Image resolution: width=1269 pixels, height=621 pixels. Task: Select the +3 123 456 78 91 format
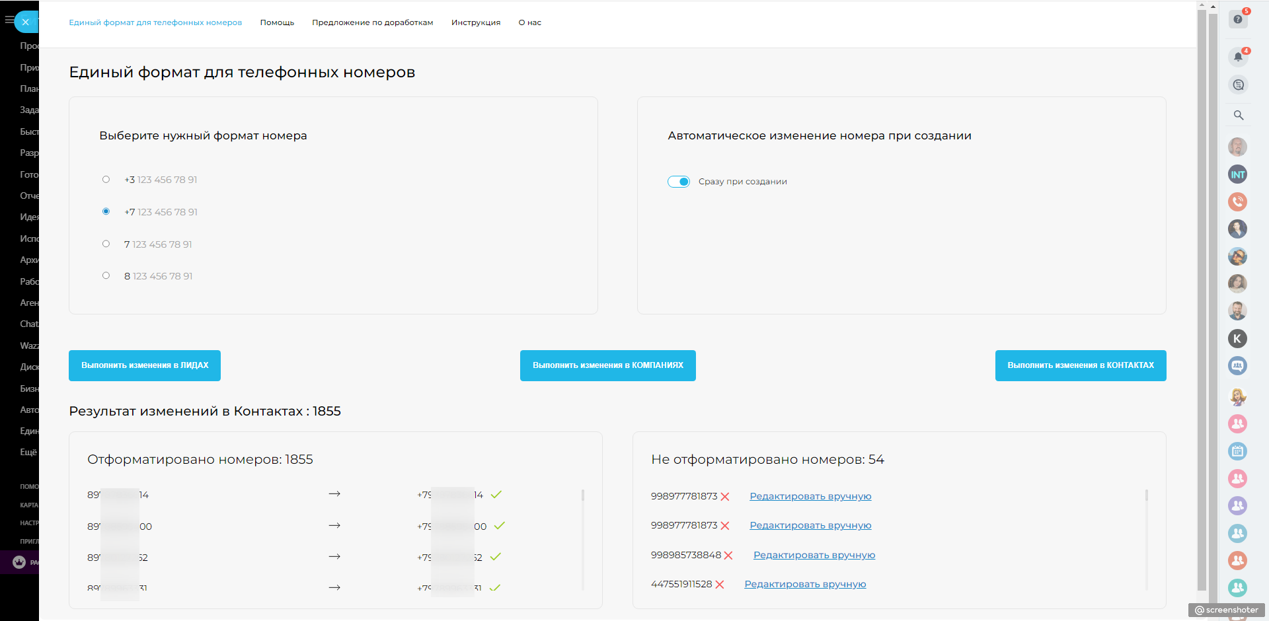click(x=106, y=180)
